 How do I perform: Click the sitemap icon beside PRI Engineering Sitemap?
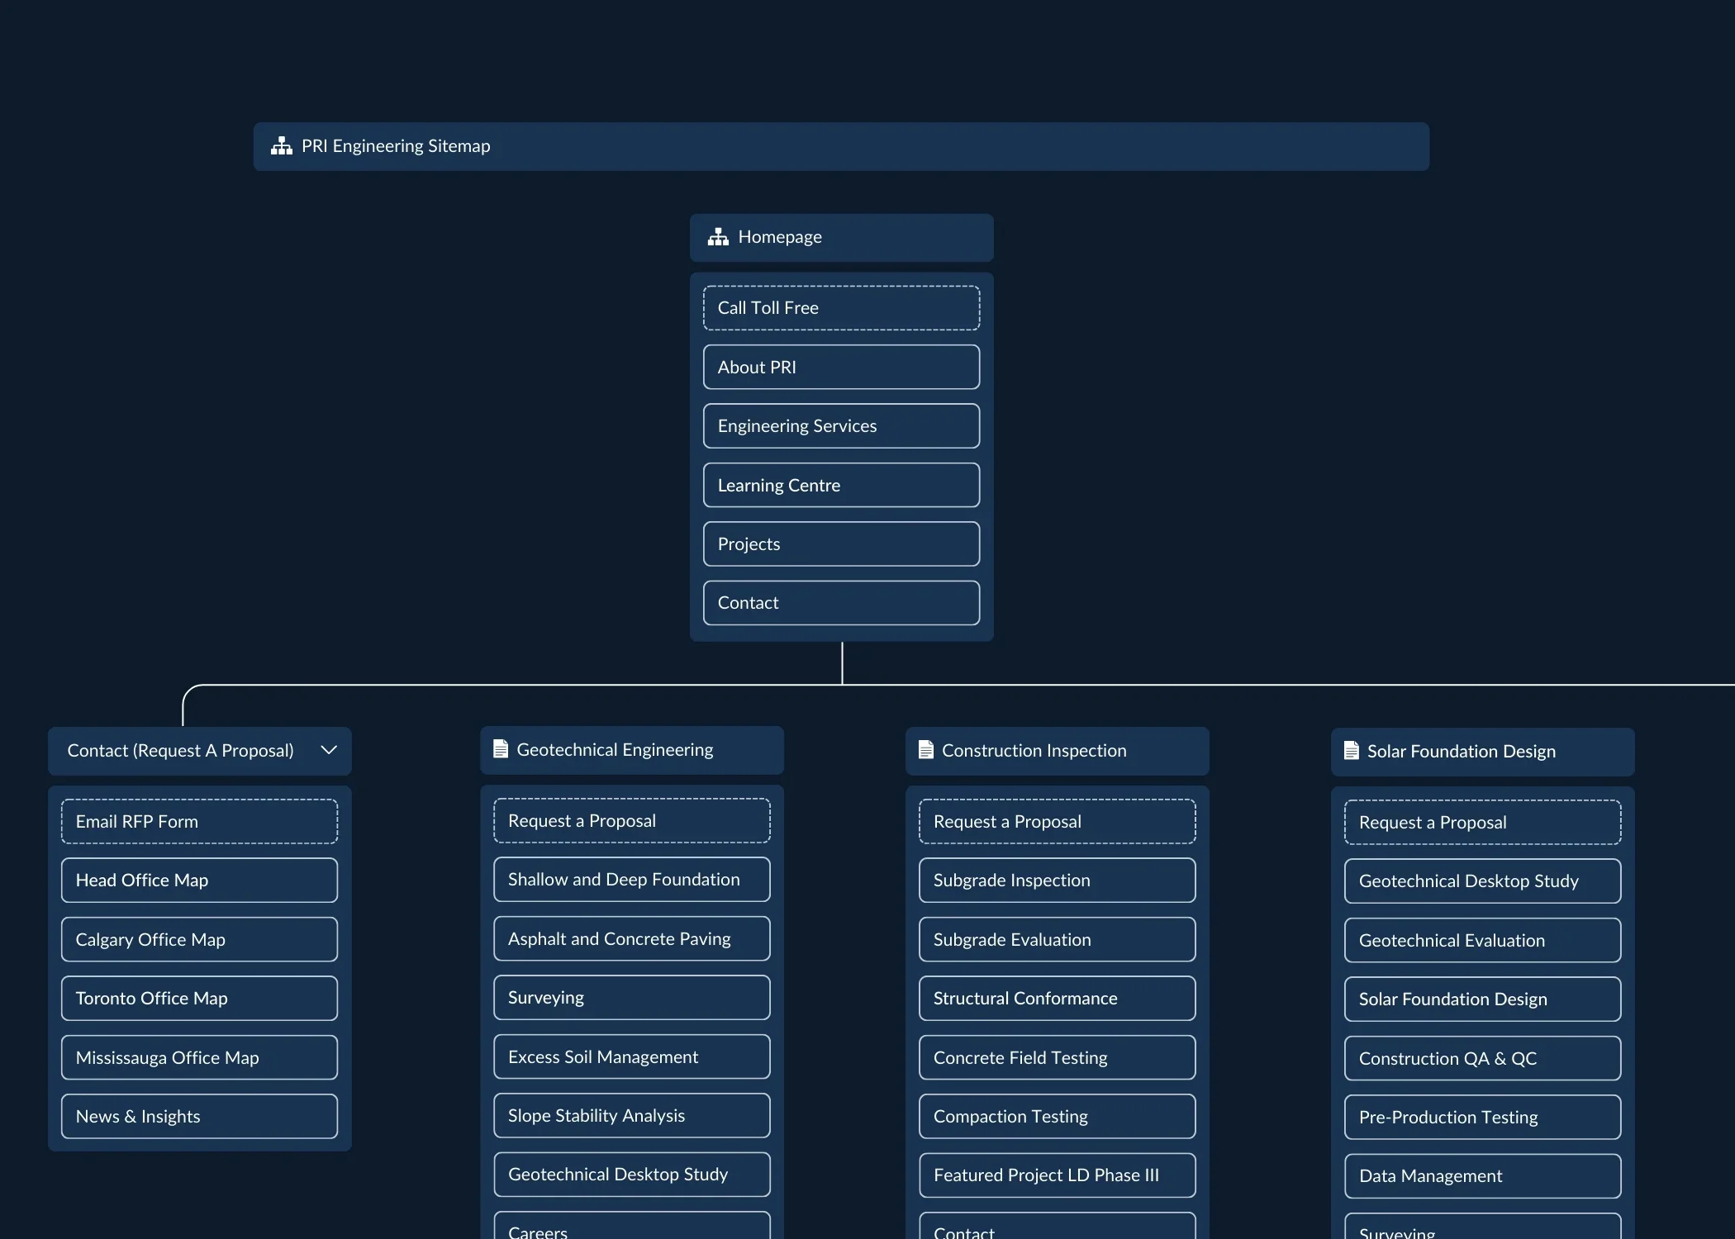[x=282, y=146]
